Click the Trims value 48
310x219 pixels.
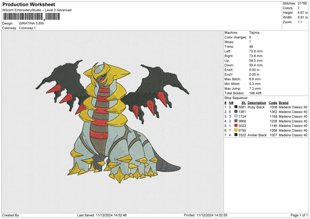(251, 47)
